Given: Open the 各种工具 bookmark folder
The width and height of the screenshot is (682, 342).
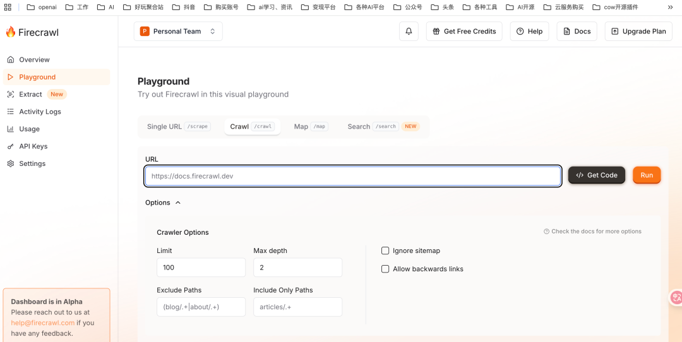Looking at the screenshot, I should 480,7.
